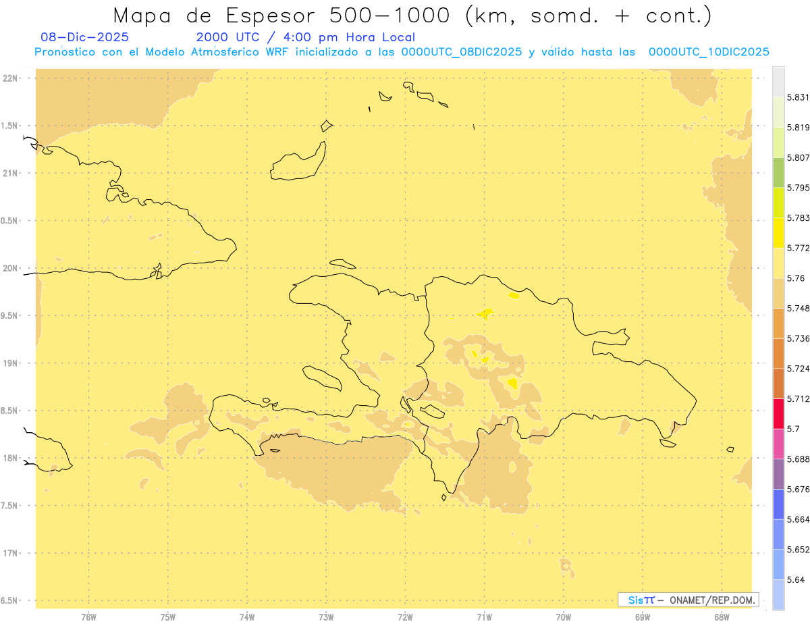The width and height of the screenshot is (810, 626).
Task: Select the '19N' latitude label
Action: [x=11, y=363]
